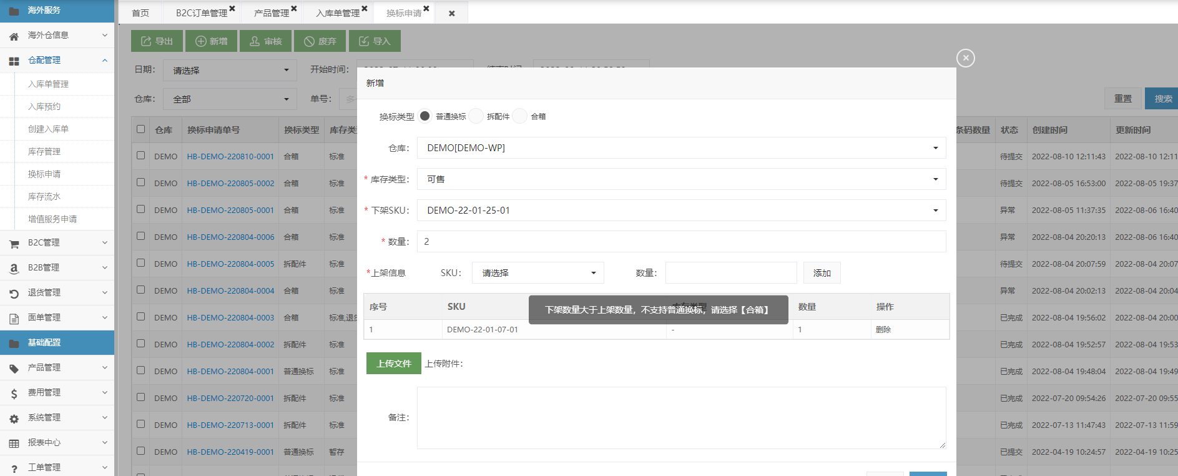Click the green 上传文件 button

pos(394,364)
